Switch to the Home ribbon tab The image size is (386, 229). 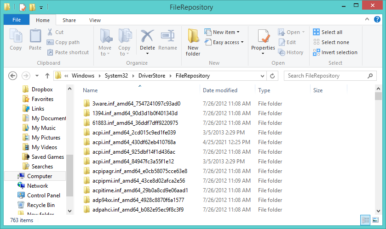pos(43,20)
